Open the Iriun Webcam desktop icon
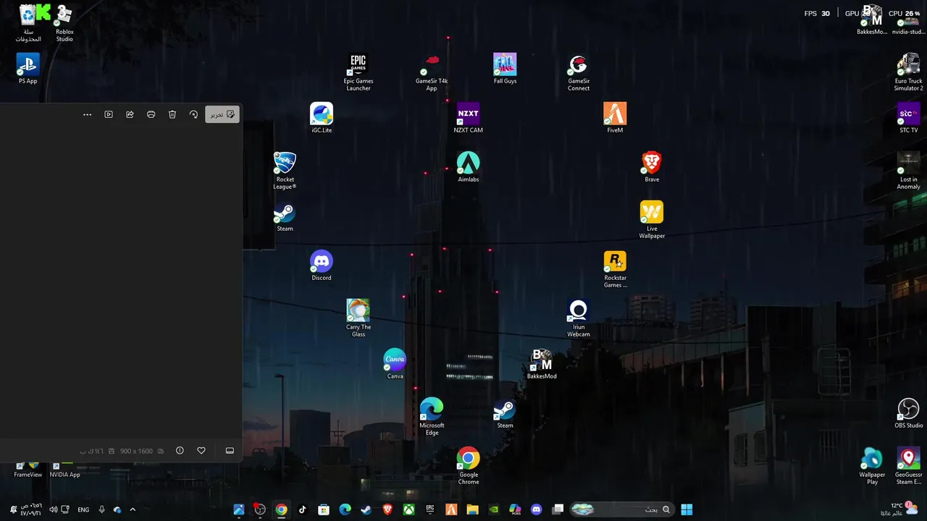 pyautogui.click(x=579, y=318)
